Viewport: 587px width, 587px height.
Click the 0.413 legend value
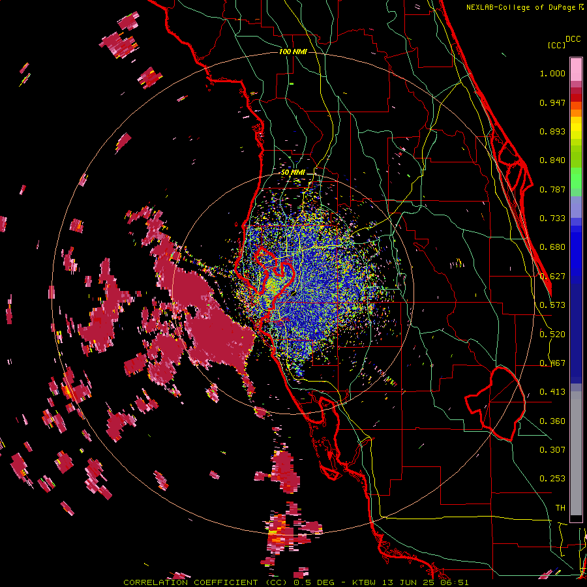(552, 392)
